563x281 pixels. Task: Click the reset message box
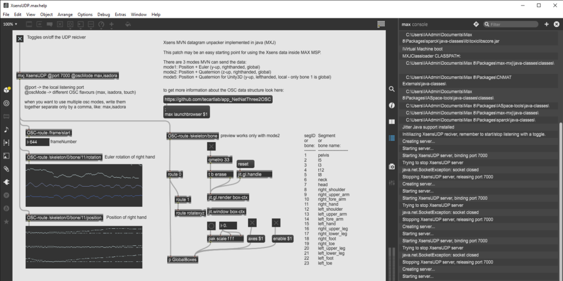tap(246, 164)
